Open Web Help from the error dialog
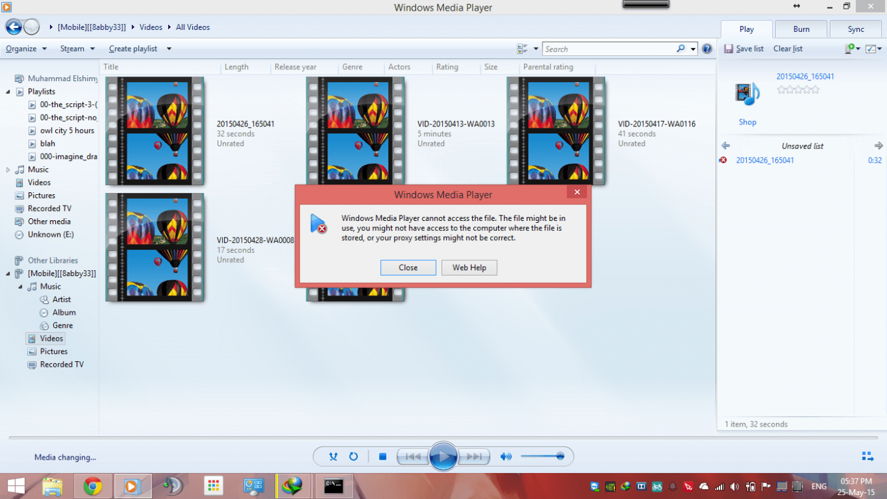The width and height of the screenshot is (887, 499). [469, 267]
